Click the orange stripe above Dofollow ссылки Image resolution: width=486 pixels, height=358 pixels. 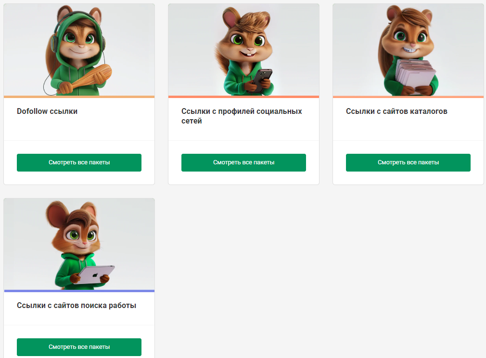pos(79,97)
